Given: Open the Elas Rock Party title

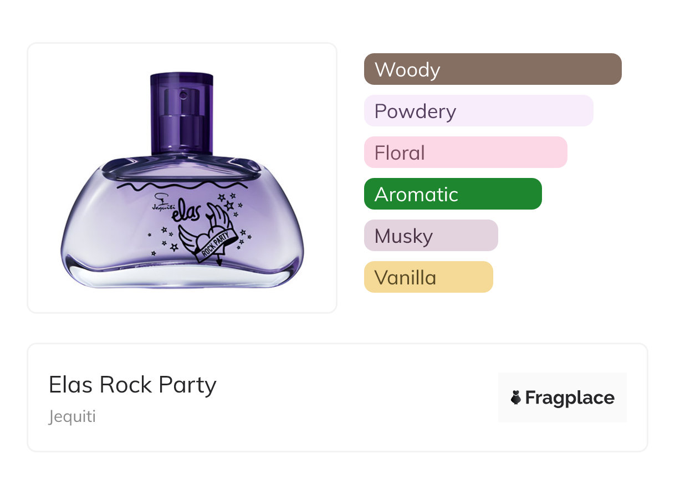Looking at the screenshot, I should click(x=132, y=385).
